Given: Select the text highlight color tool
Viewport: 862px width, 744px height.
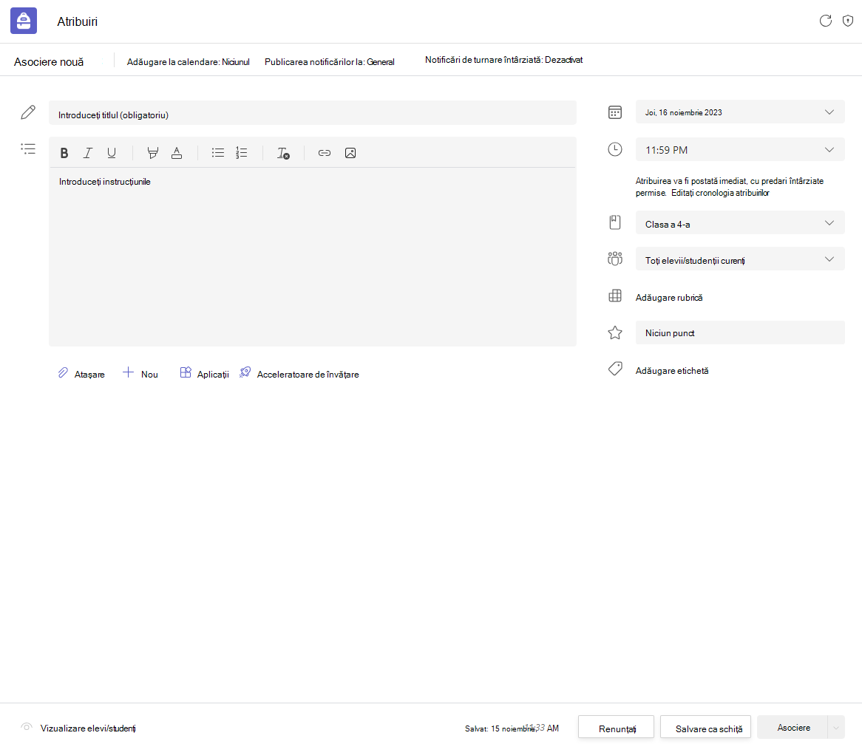Looking at the screenshot, I should 153,153.
